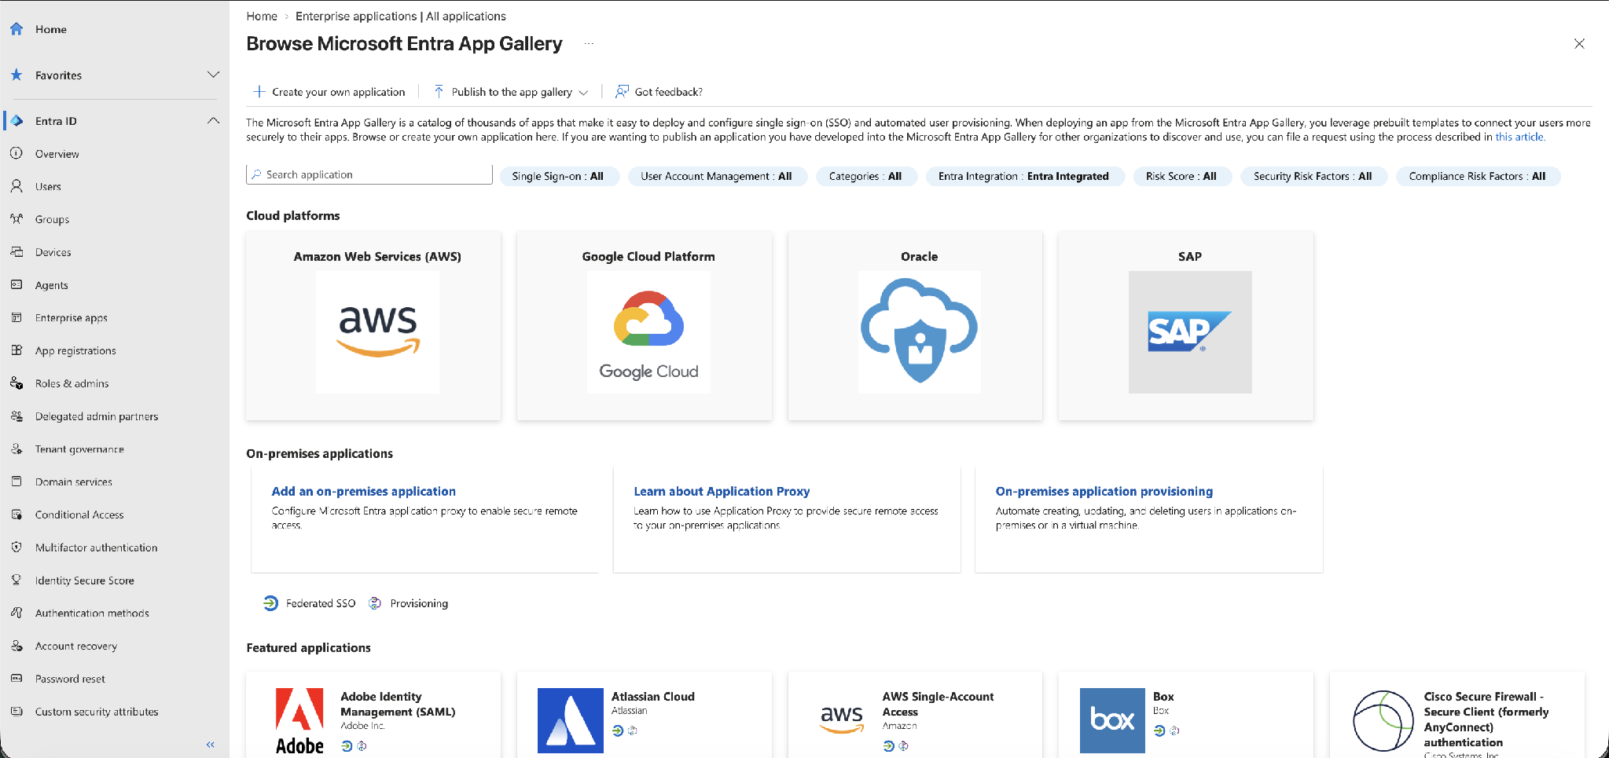
Task: Click the Groups icon in the sidebar
Action: [x=17, y=219]
